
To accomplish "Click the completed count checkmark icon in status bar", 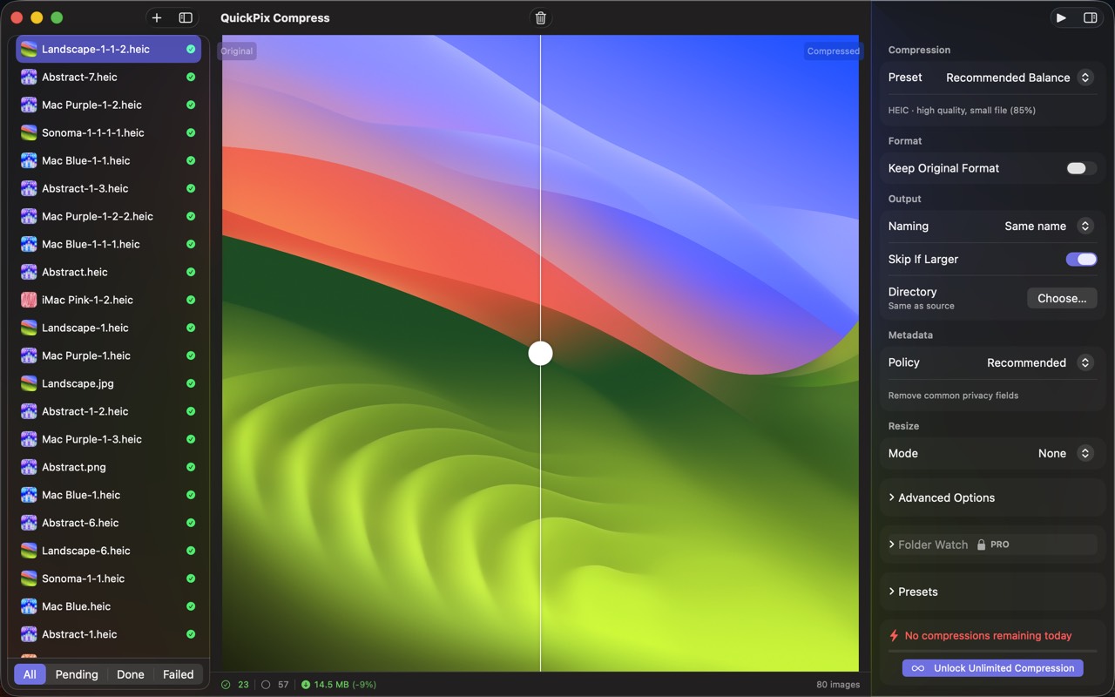I will coord(226,685).
